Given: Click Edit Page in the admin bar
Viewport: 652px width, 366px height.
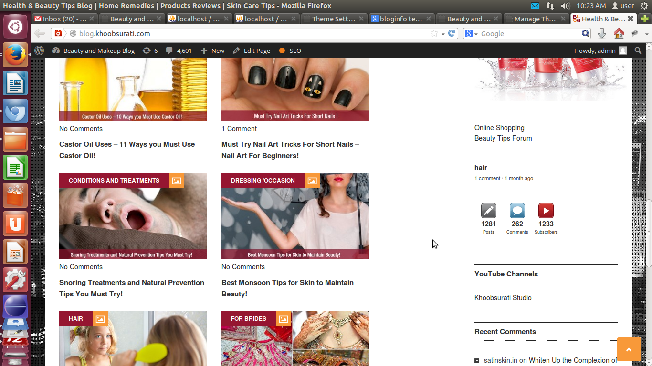Looking at the screenshot, I should coord(252,51).
